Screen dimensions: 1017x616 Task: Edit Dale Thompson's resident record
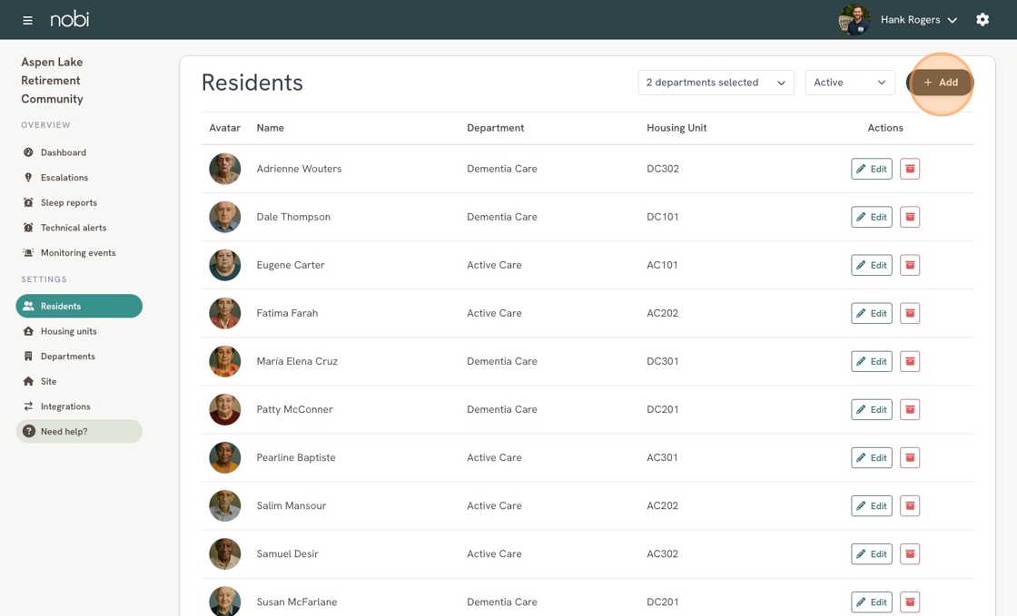(x=871, y=217)
